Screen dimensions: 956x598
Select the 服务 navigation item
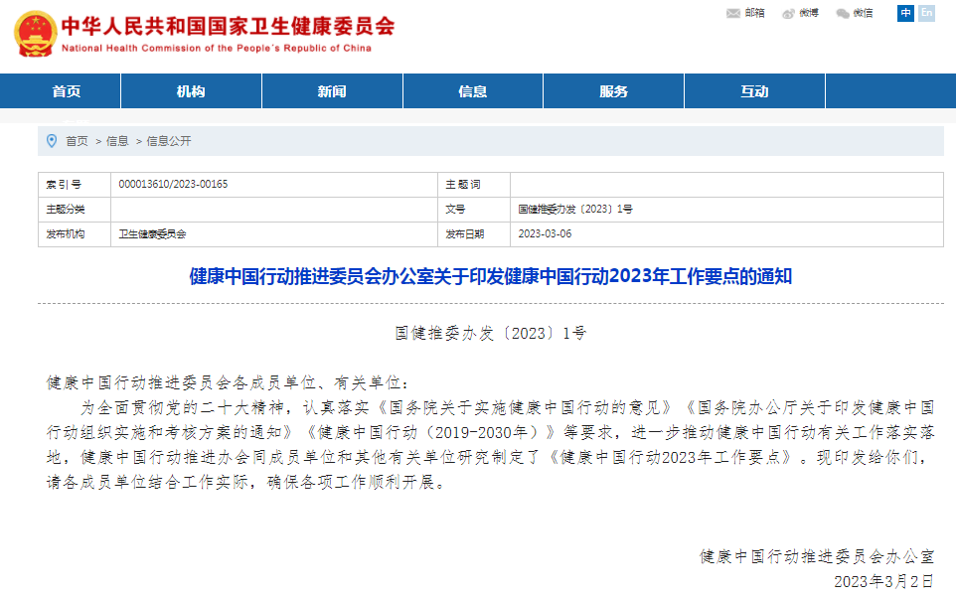point(612,90)
